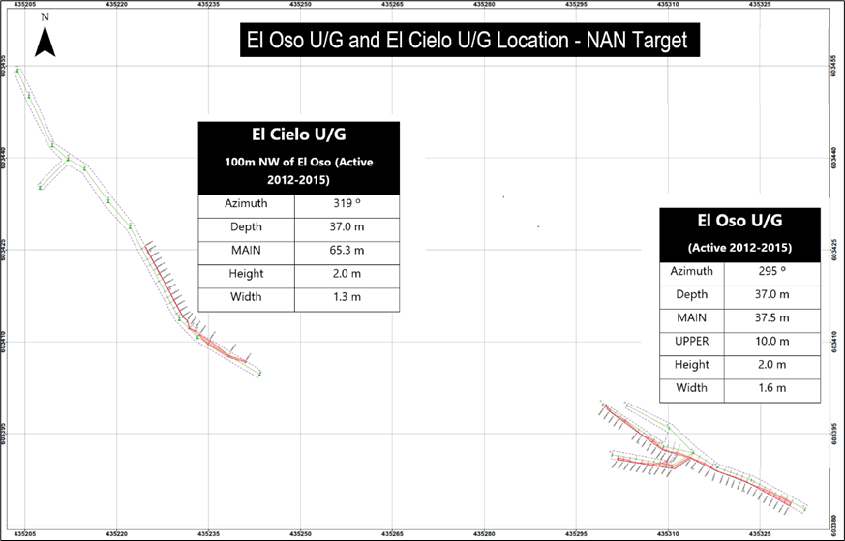
Task: Click the 1.3 m width value
Action: (346, 296)
